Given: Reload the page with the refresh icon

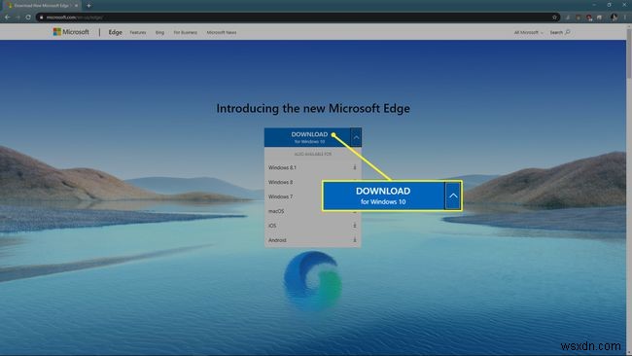Looking at the screenshot, I should click(x=28, y=18).
